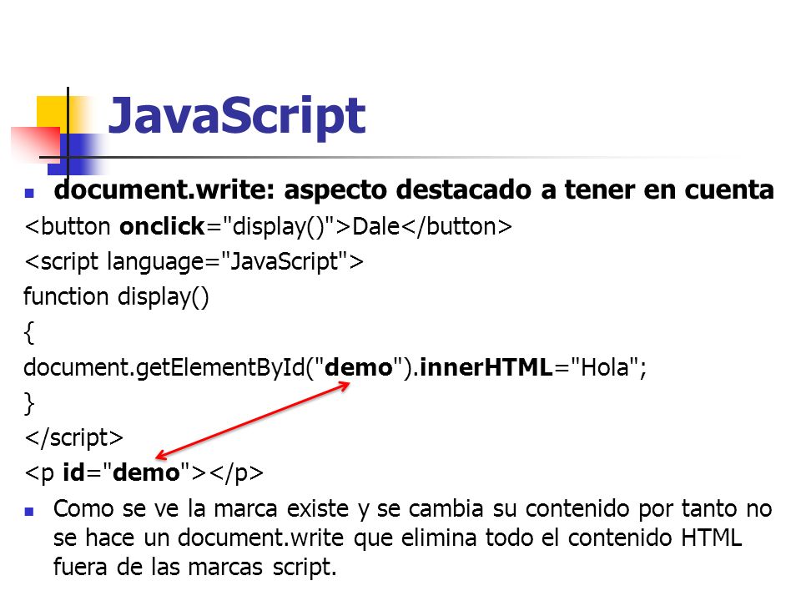Click the text 'function display()'
The height and width of the screenshot is (601, 801).
117,297
